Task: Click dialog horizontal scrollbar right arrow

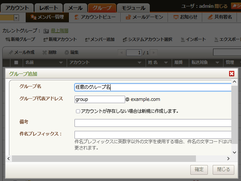Action: point(228,159)
